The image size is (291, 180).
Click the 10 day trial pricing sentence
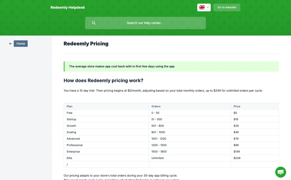point(163,91)
